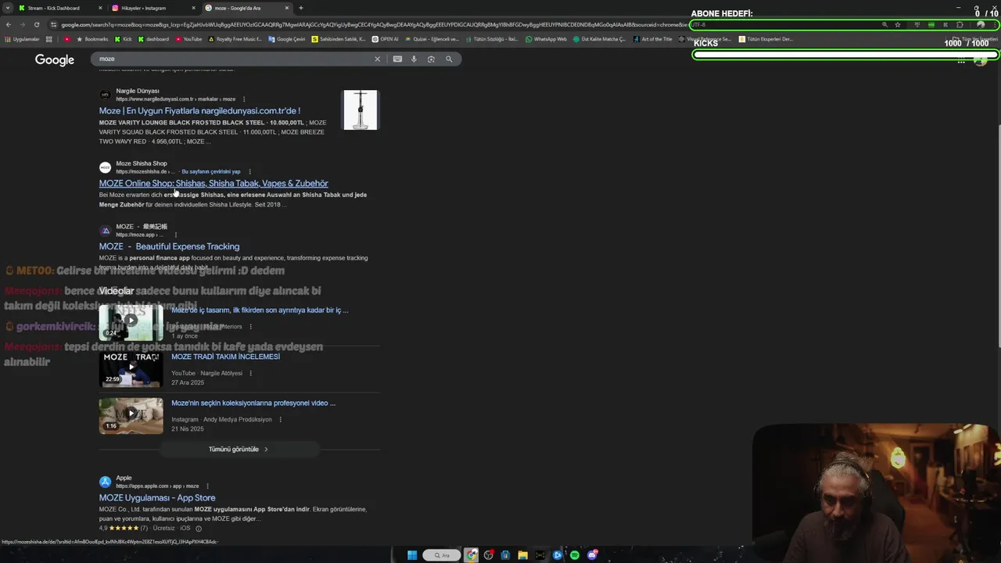
Task: Reload the current page
Action: (x=36, y=24)
